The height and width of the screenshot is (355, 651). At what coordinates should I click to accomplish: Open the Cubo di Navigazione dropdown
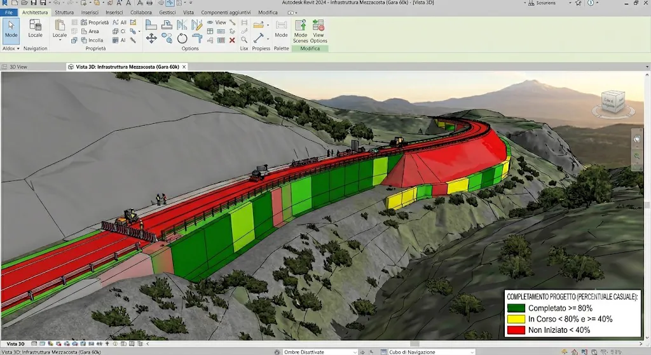[x=431, y=352]
